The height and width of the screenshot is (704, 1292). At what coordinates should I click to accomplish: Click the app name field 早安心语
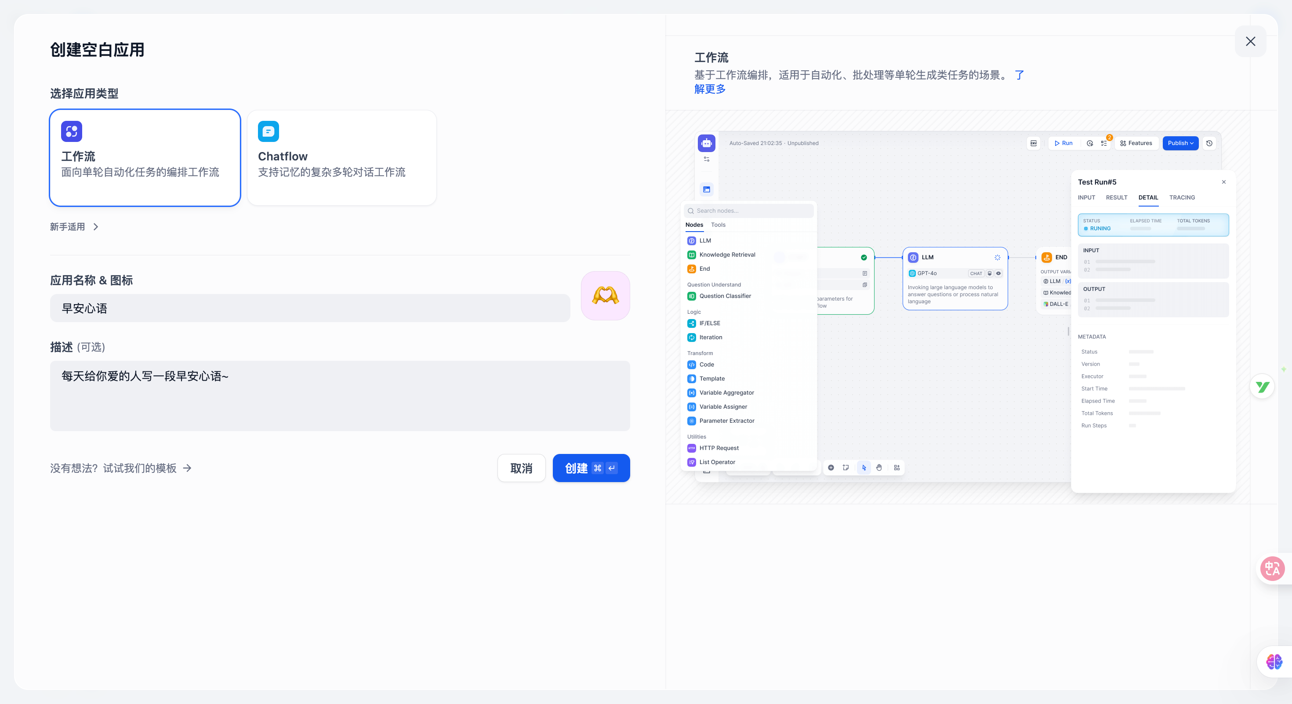[309, 308]
